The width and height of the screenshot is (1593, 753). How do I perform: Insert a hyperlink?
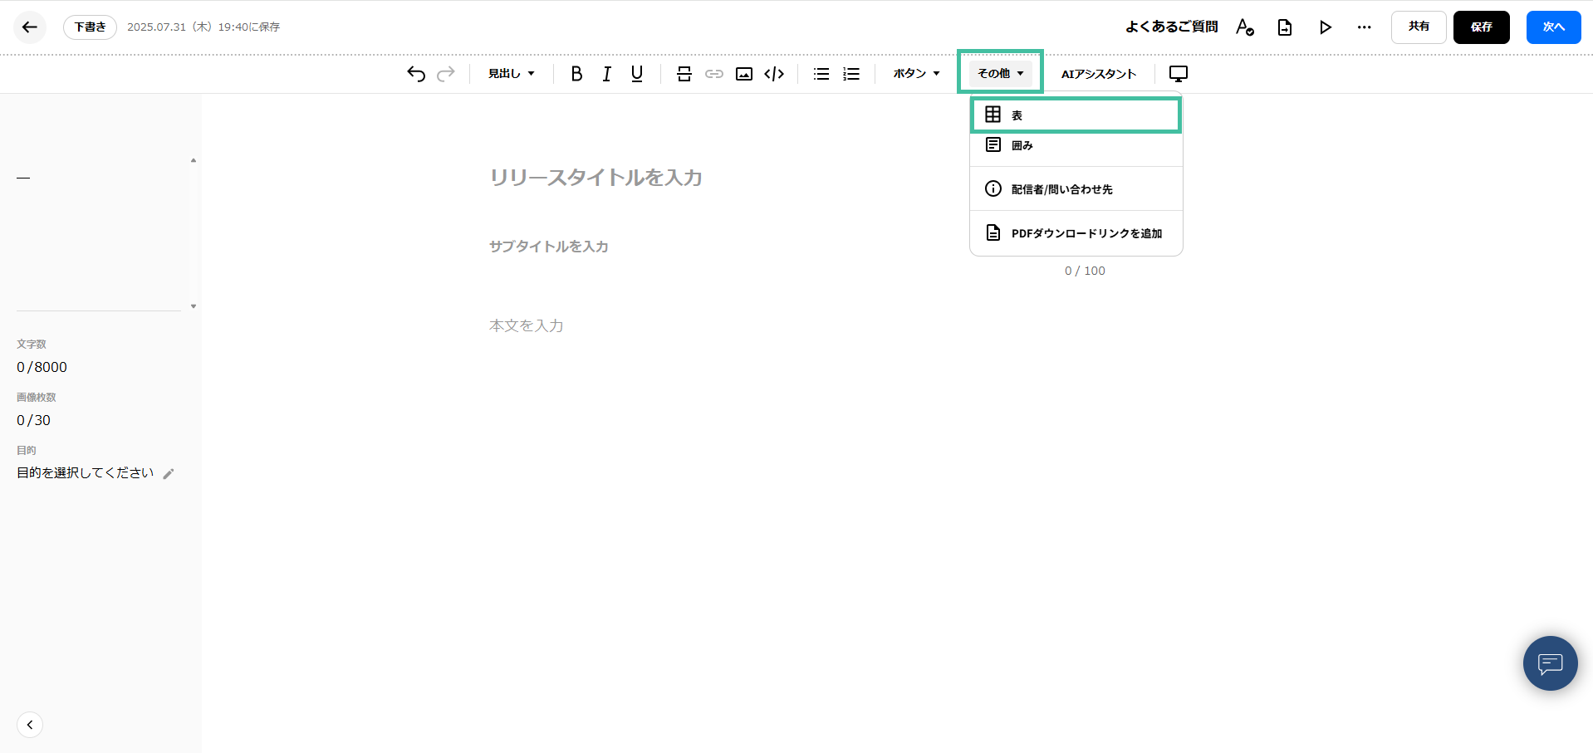click(713, 73)
